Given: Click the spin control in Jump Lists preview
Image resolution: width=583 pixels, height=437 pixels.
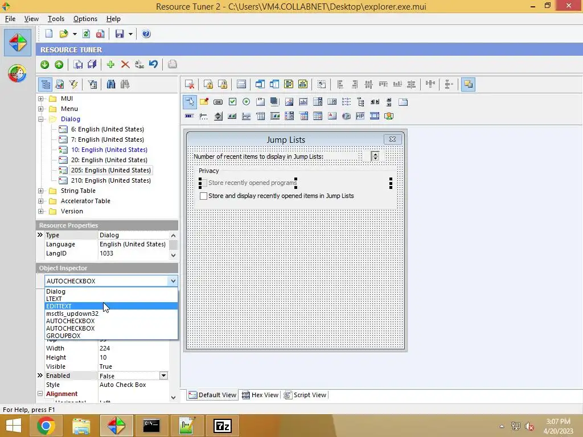Looking at the screenshot, I should (375, 156).
